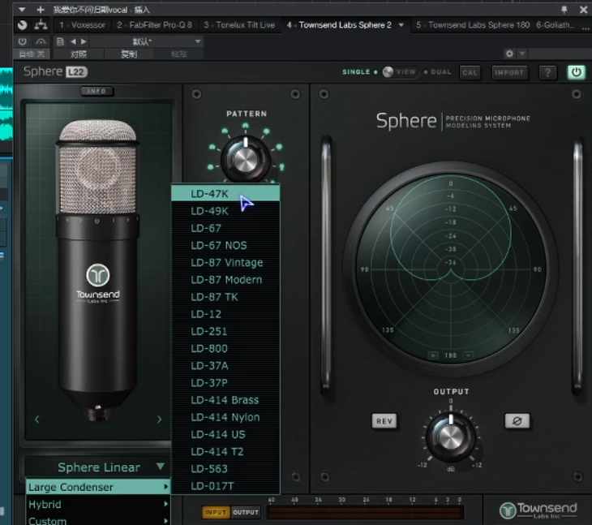Viewport: 592px width, 525px height.
Task: Open the 默认 preset dropdown
Action: pos(147,41)
